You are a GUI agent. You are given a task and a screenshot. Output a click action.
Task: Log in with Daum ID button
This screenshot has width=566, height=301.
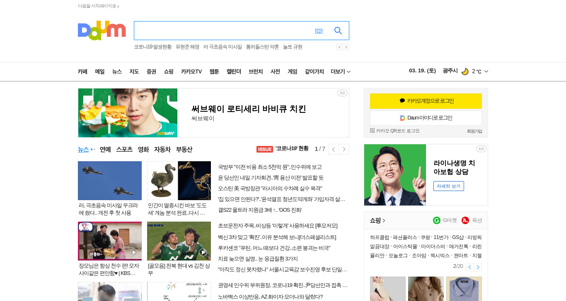[x=426, y=118]
